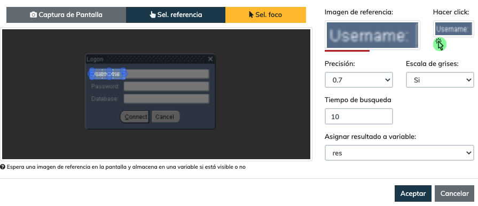Image resolution: width=478 pixels, height=206 pixels.
Task: Click the Imagen de referencia thumbnail
Action: pos(372,35)
